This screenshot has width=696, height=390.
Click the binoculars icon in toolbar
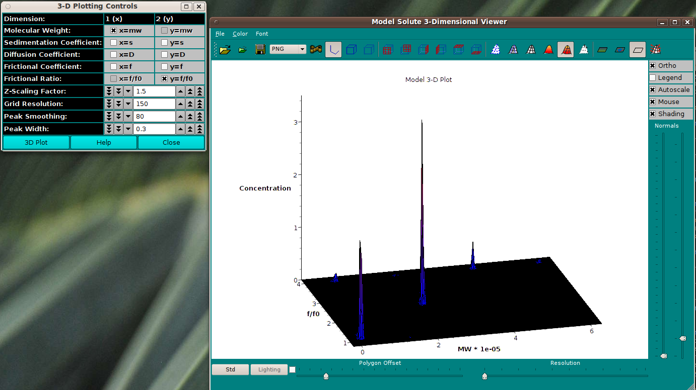(316, 50)
